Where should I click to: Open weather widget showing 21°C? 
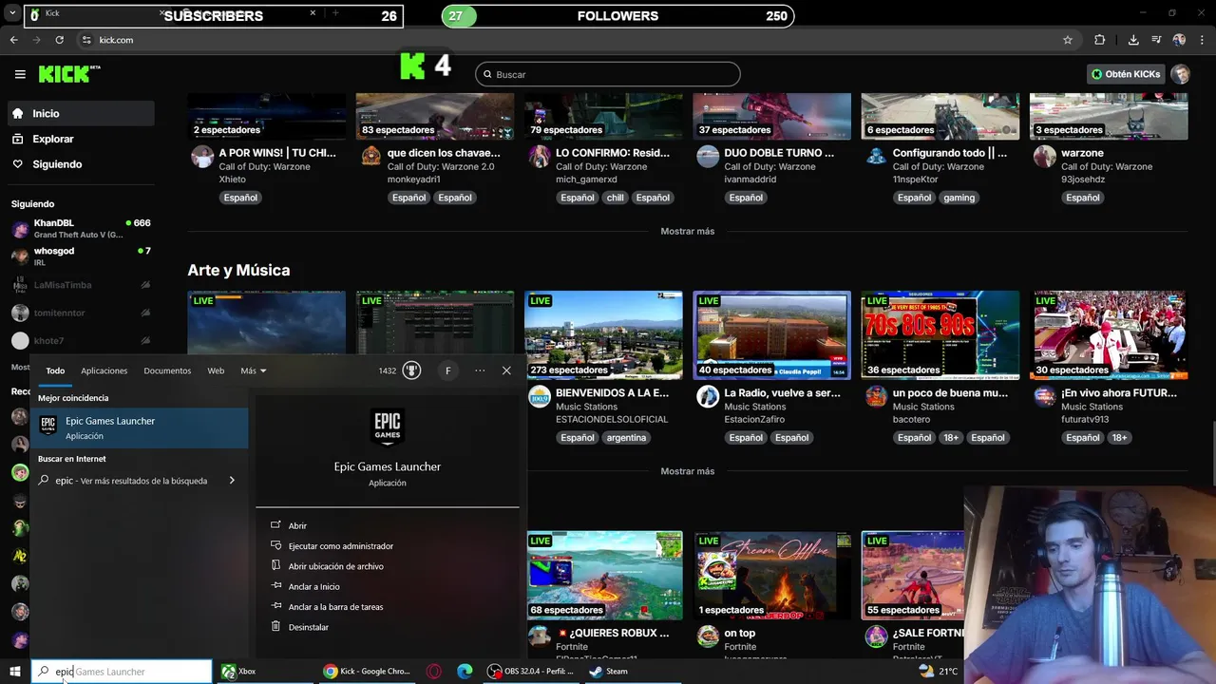coord(939,671)
